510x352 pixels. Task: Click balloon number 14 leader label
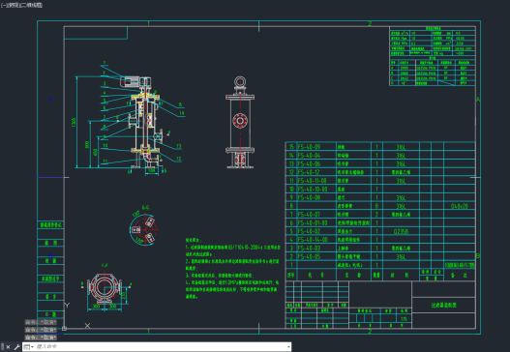pyautogui.click(x=182, y=113)
